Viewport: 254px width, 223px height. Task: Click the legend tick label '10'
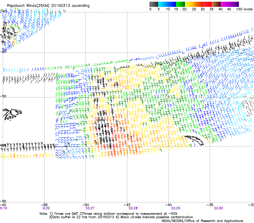[168, 9]
